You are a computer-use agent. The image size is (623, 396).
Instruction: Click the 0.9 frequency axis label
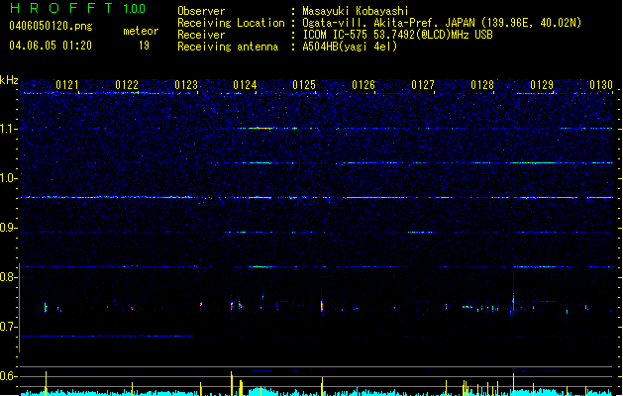point(9,228)
